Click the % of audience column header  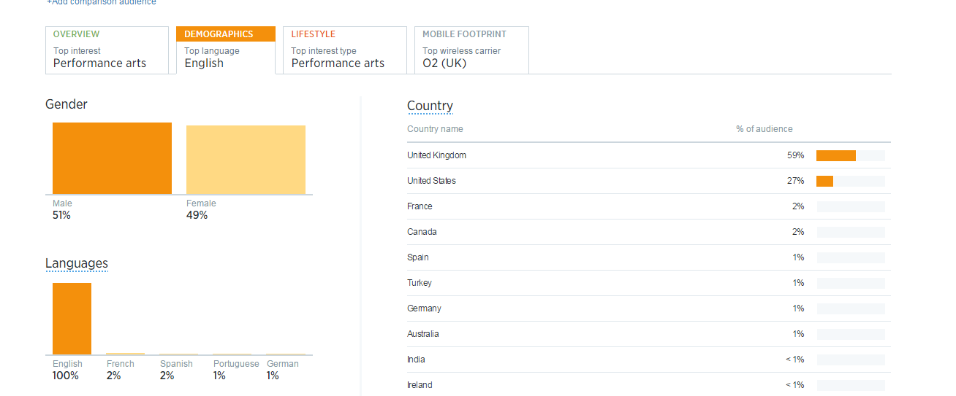(x=764, y=129)
